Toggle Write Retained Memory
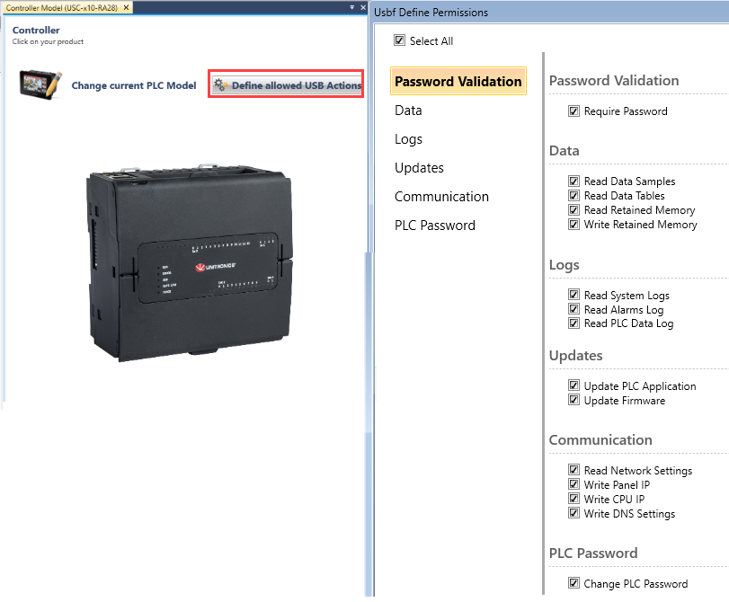This screenshot has height=602, width=729. [x=573, y=224]
